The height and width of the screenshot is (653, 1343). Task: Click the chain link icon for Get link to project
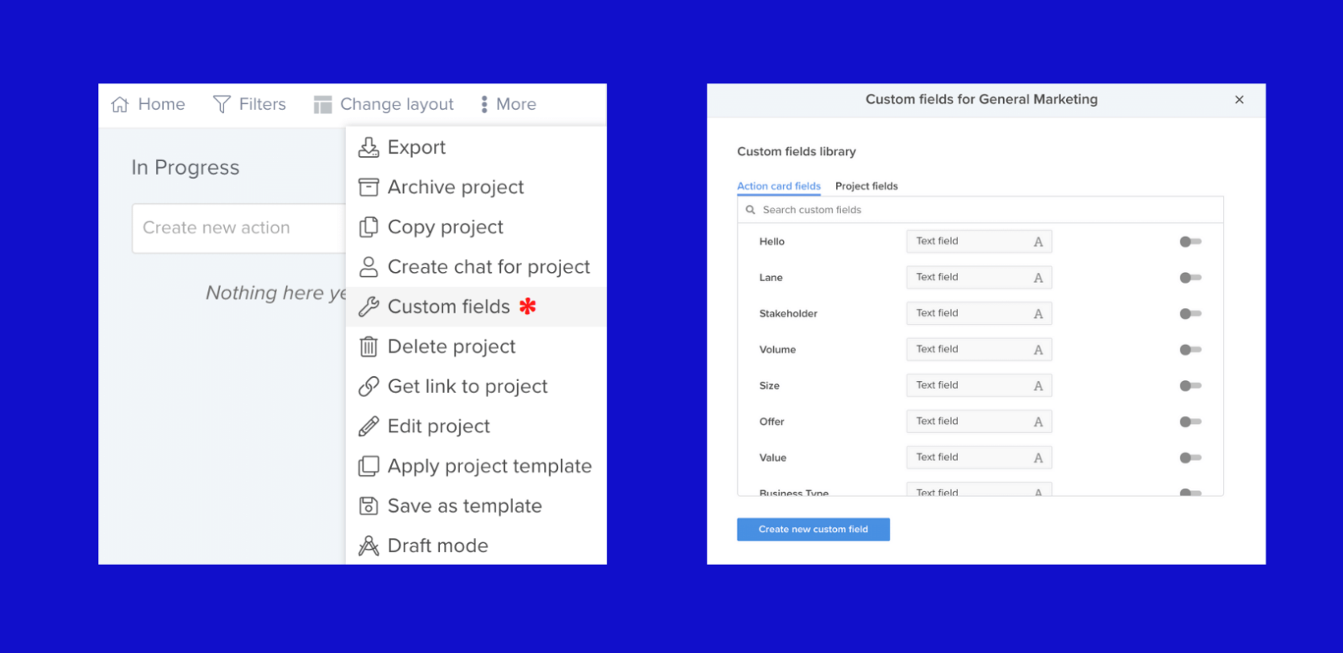point(368,386)
